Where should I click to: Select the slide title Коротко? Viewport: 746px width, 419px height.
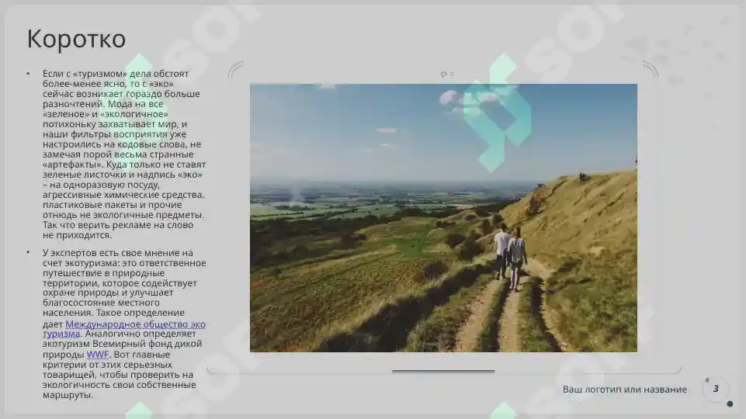[76, 39]
